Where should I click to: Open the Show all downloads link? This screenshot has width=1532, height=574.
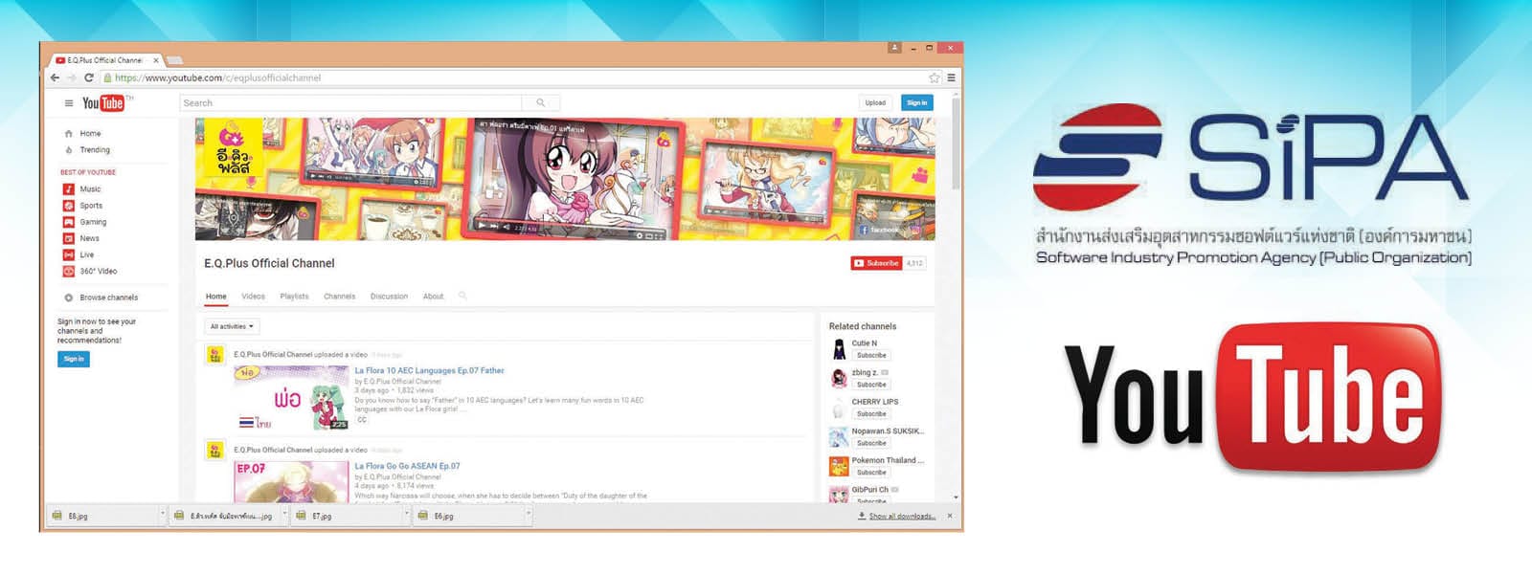point(902,516)
